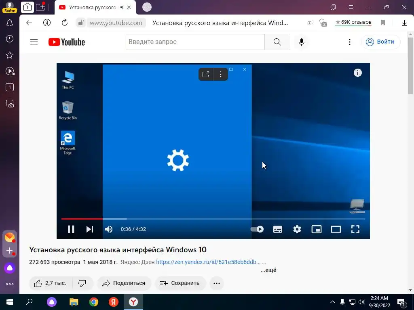The width and height of the screenshot is (414, 310).
Task: Click the 'Войти' sign-in button on YouTube
Action: pyautogui.click(x=381, y=42)
